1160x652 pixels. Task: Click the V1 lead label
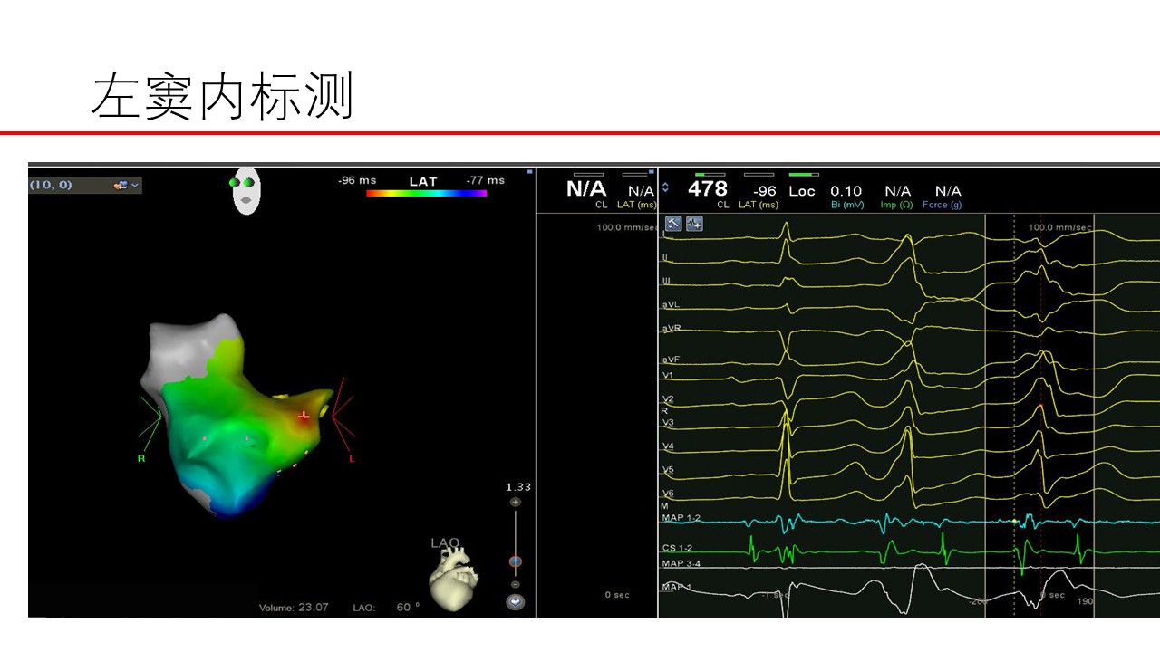(x=668, y=375)
